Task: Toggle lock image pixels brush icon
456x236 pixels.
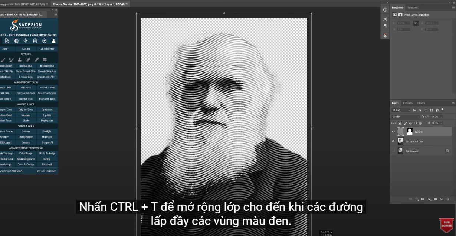Action: 405,123
